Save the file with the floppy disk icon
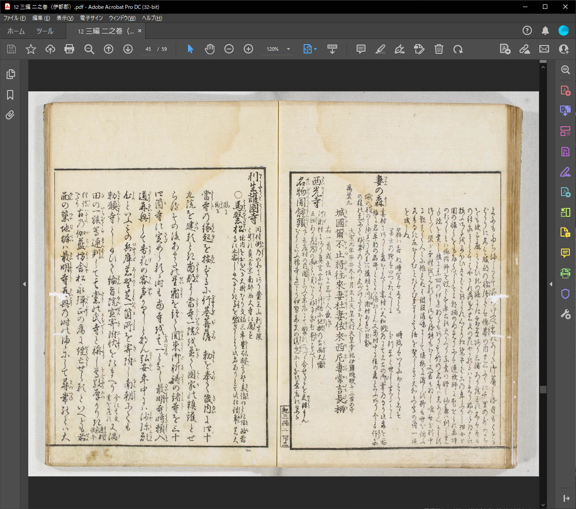 tap(11, 49)
